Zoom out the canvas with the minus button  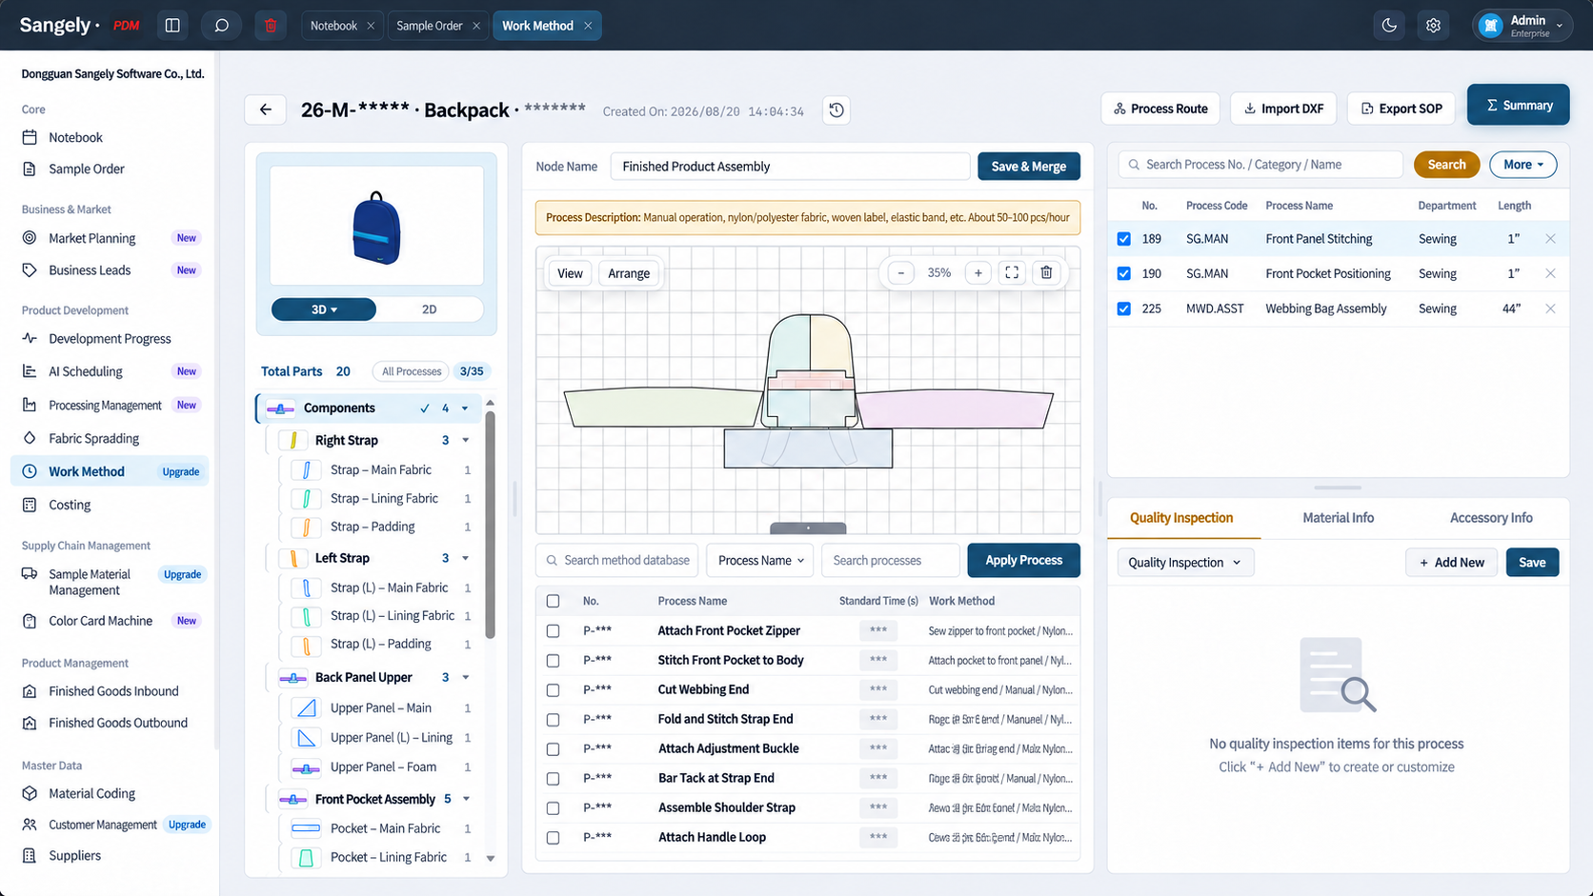click(900, 273)
